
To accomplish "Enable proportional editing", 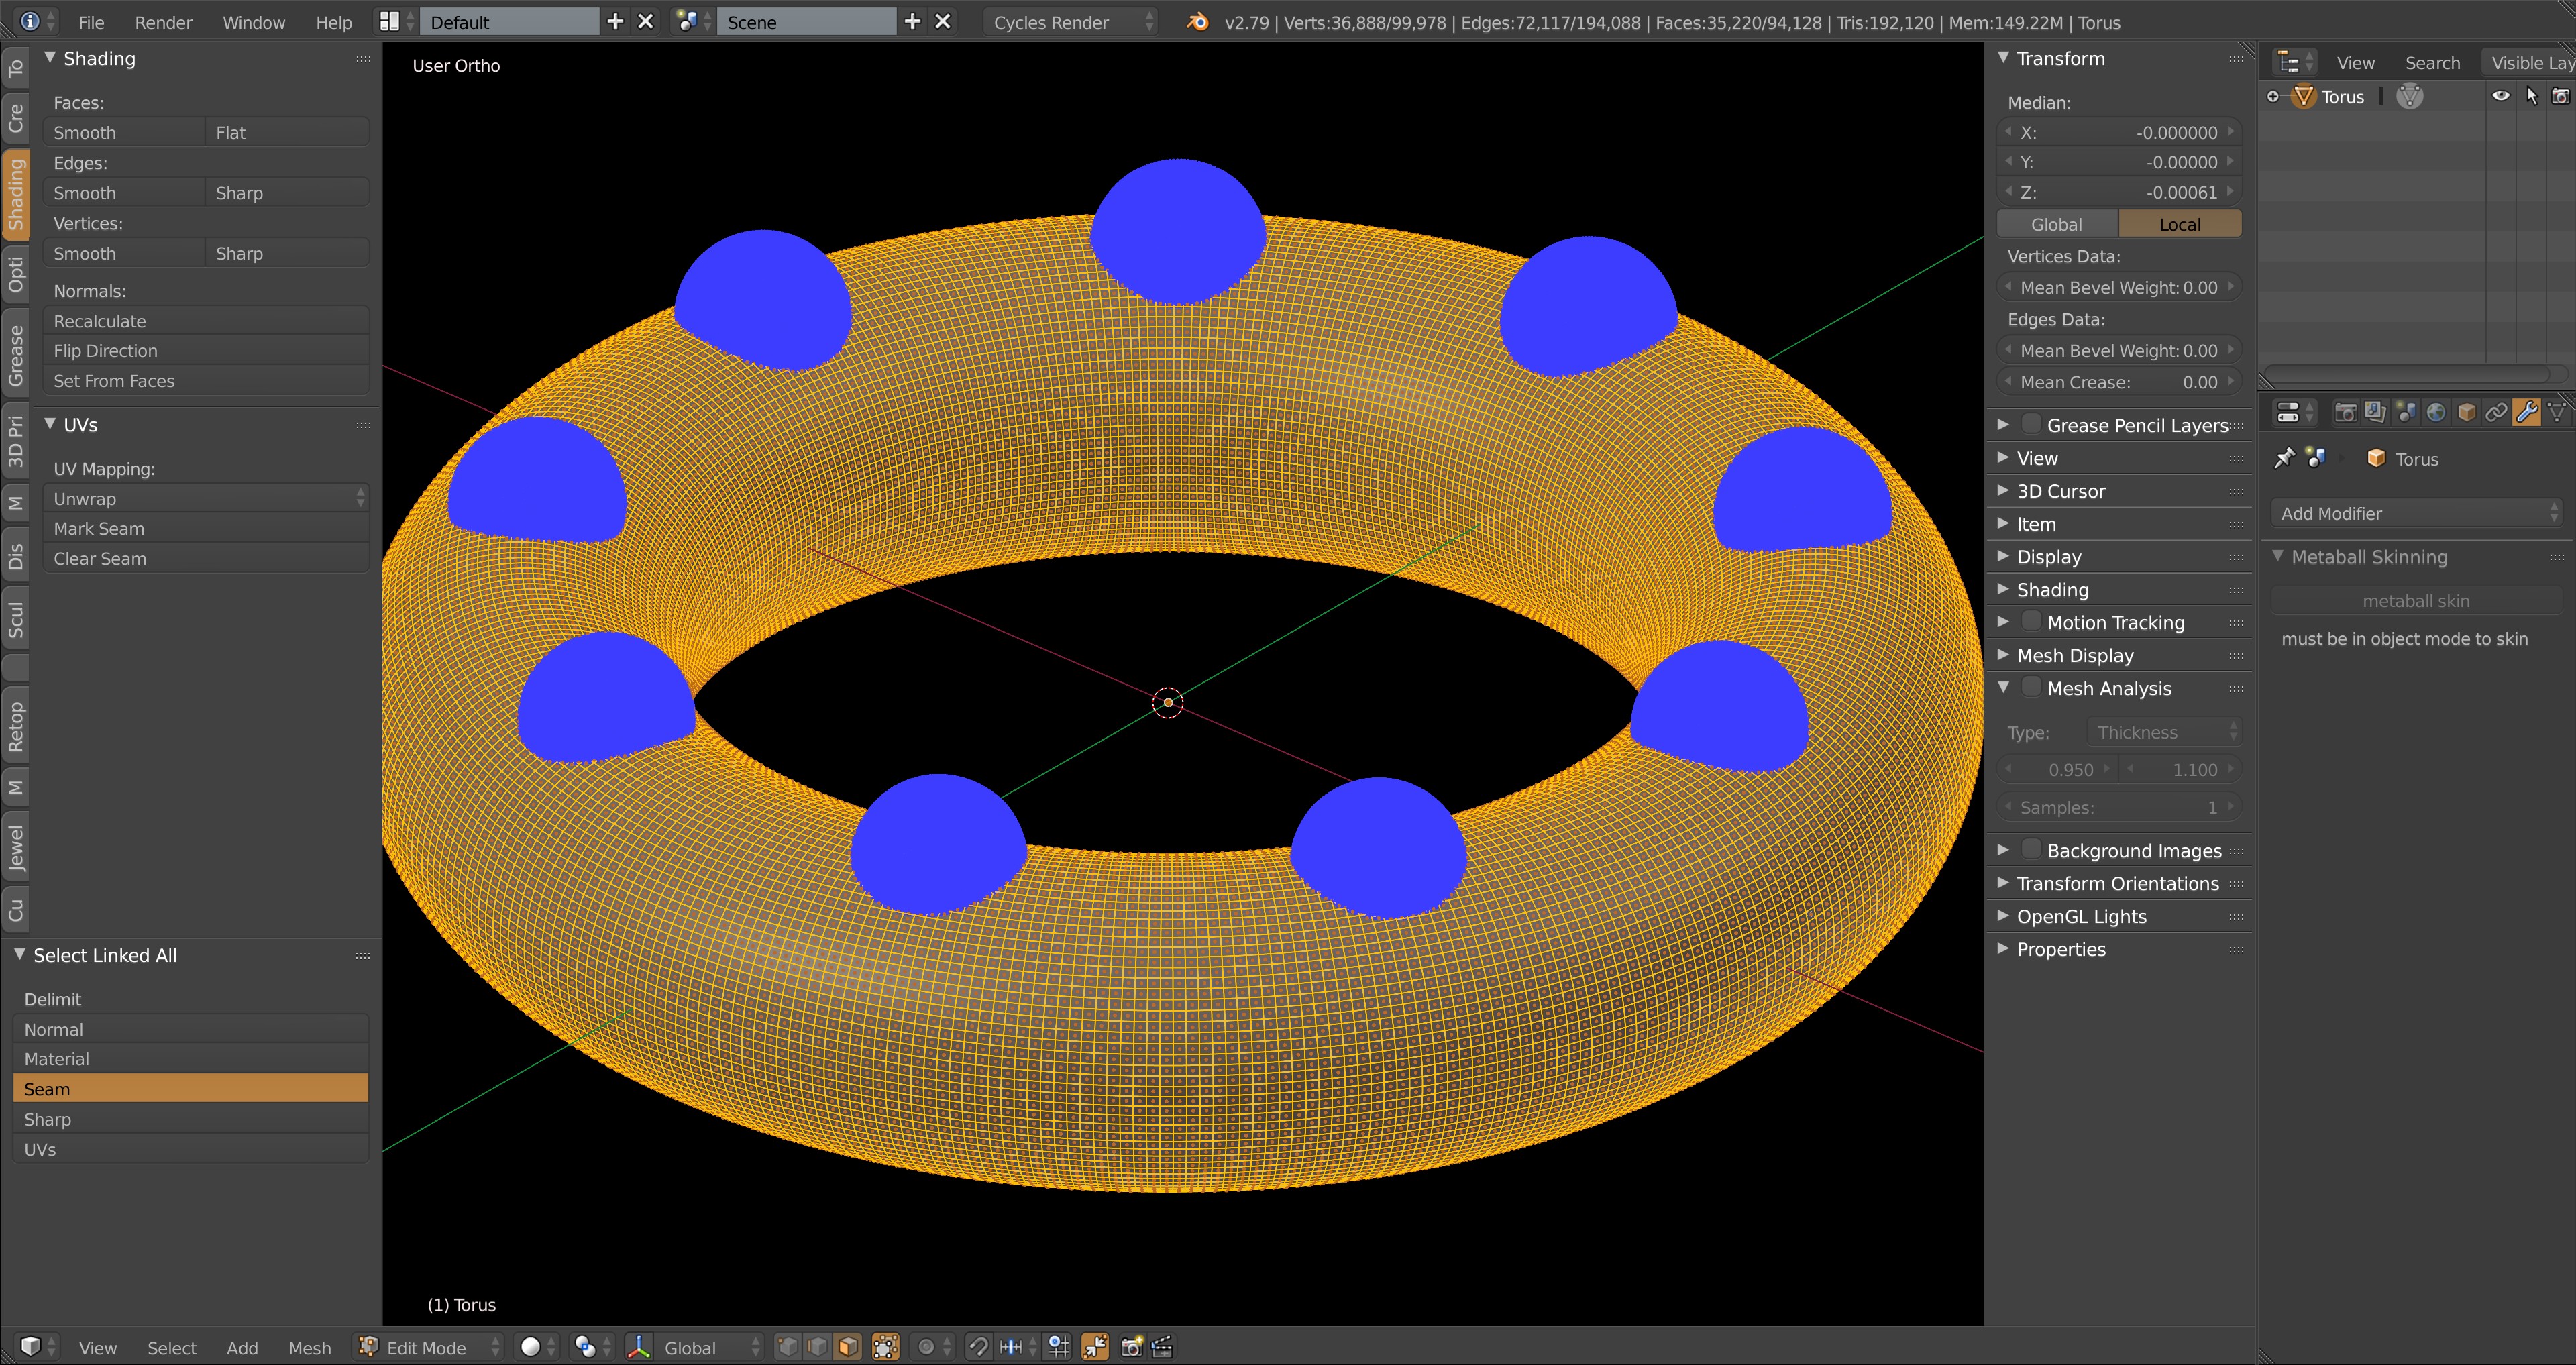I will (x=926, y=1347).
